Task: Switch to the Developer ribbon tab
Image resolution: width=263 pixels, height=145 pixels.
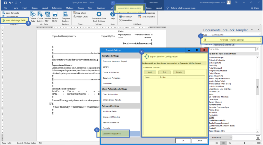Action: click(x=101, y=8)
